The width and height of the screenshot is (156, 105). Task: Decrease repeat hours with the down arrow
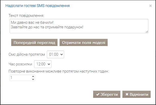coord(33,79)
